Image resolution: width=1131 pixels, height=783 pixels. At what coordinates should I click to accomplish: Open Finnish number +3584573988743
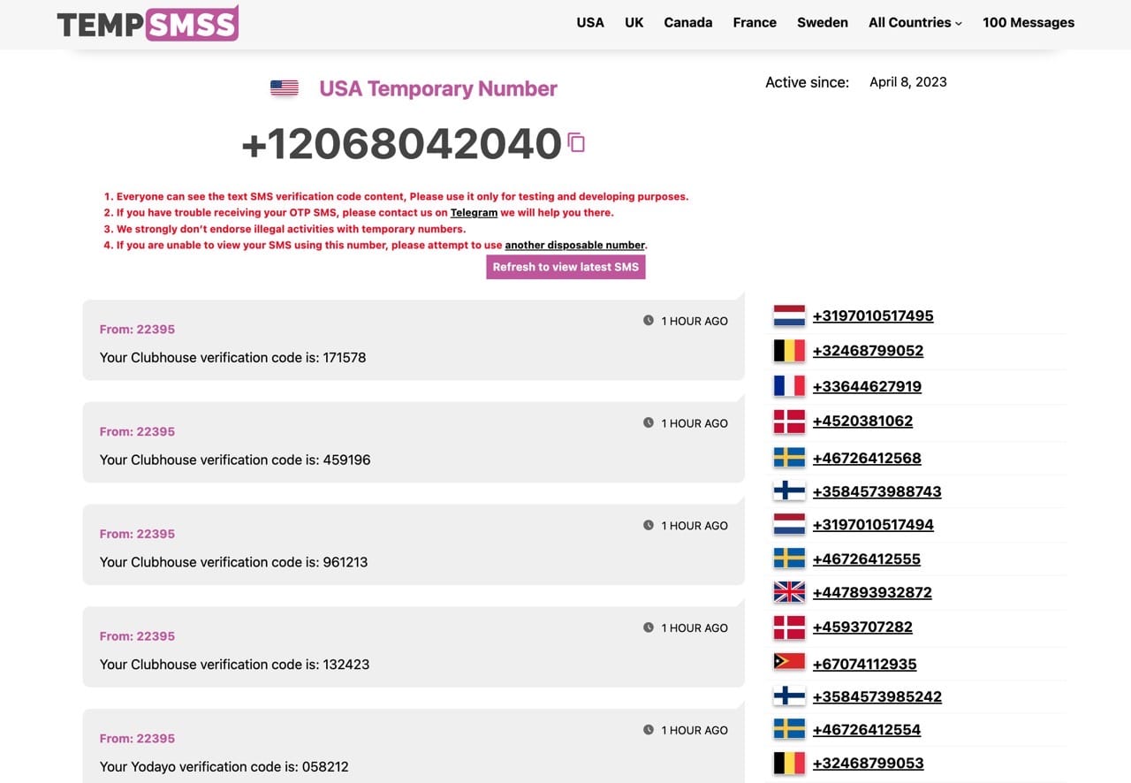[x=877, y=491]
